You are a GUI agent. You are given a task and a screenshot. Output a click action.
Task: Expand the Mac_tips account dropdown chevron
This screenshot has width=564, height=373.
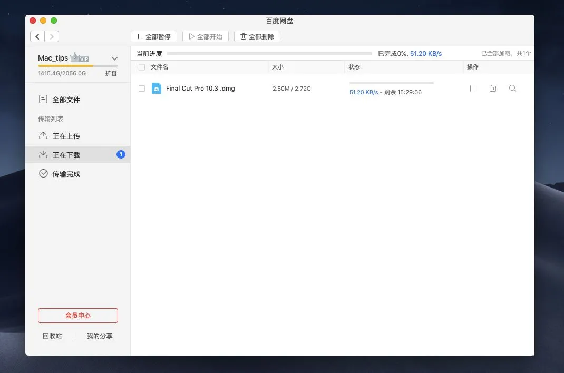click(x=114, y=58)
